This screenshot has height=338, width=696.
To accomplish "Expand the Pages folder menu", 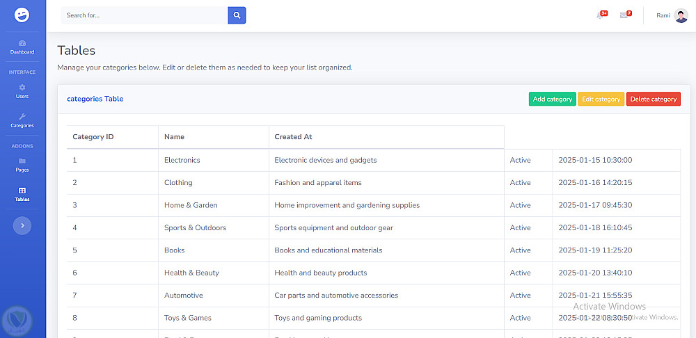I will point(22,165).
